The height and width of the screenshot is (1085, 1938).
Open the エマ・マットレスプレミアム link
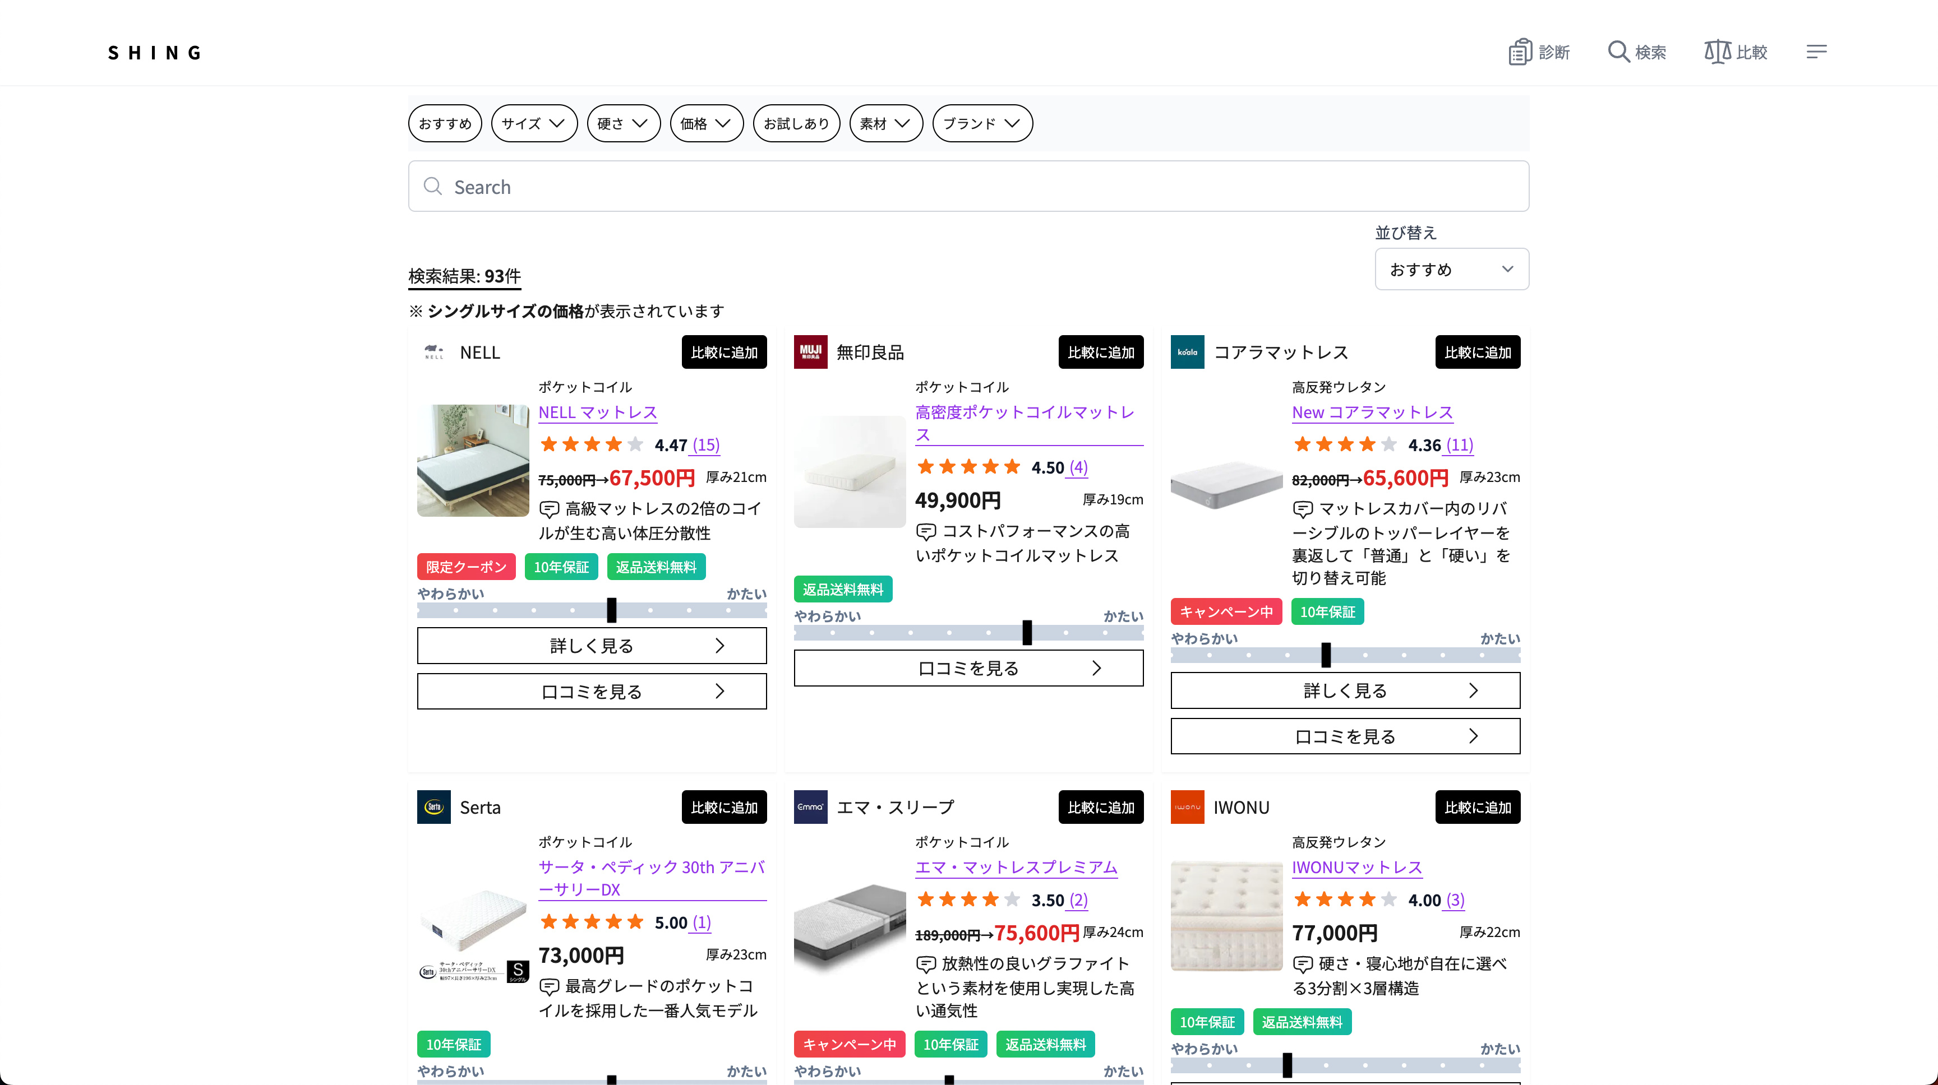(1017, 867)
